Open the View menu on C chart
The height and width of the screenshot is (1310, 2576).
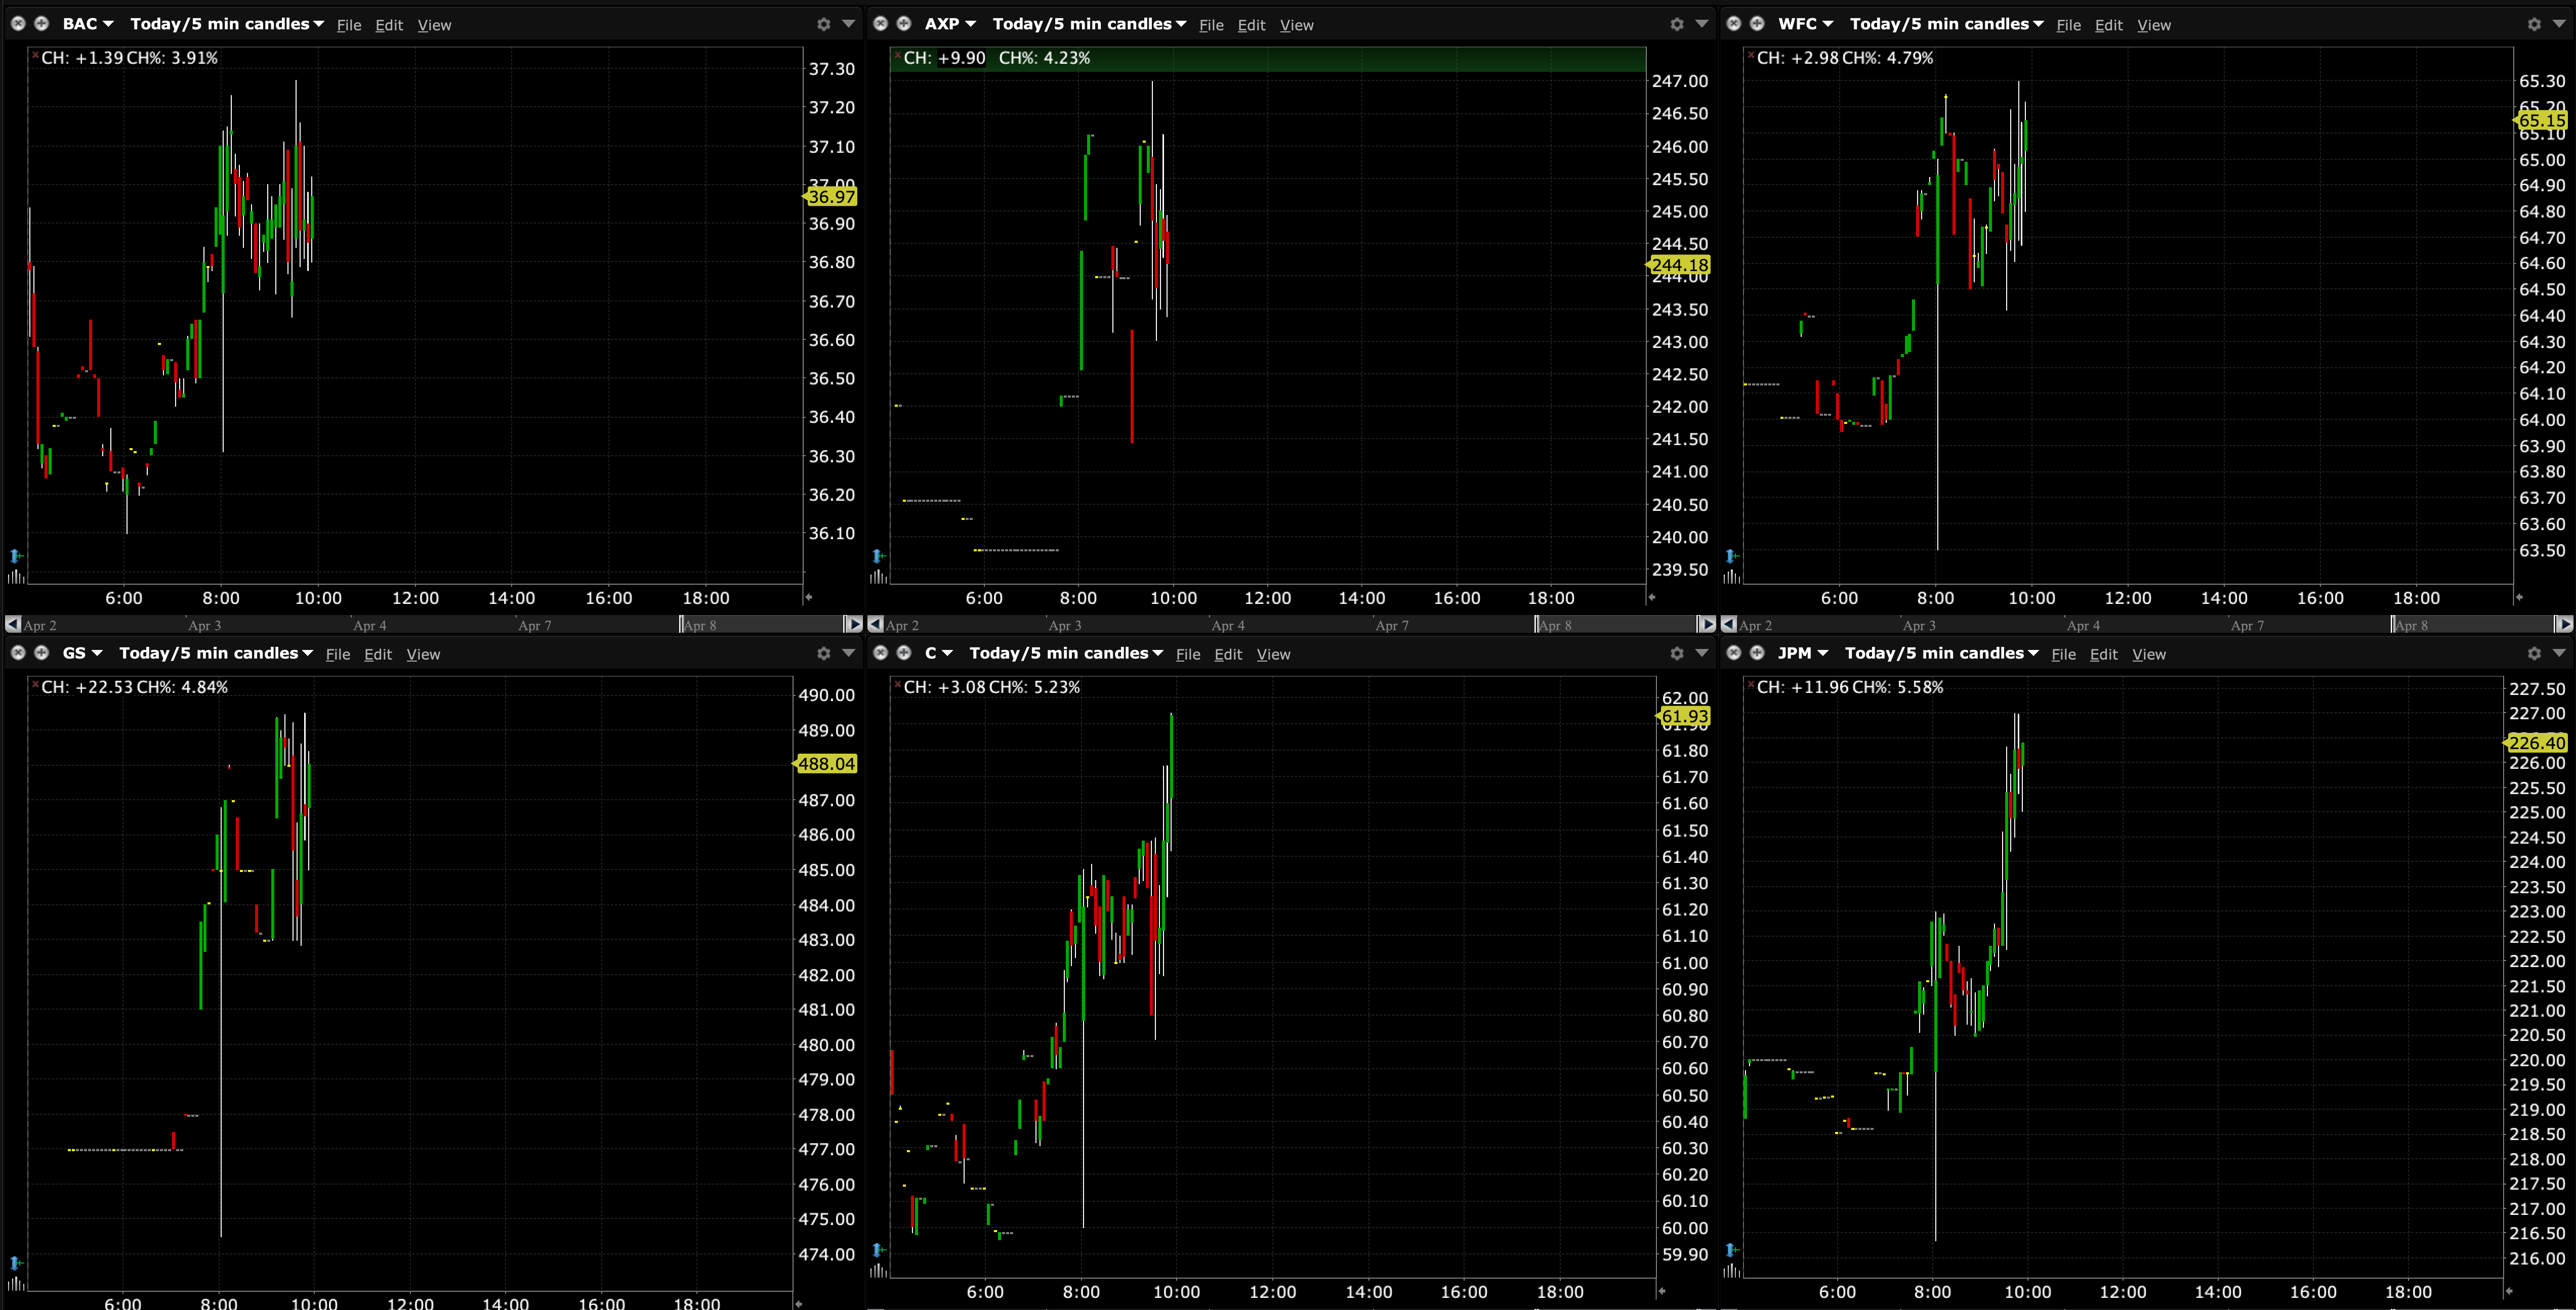[1273, 654]
